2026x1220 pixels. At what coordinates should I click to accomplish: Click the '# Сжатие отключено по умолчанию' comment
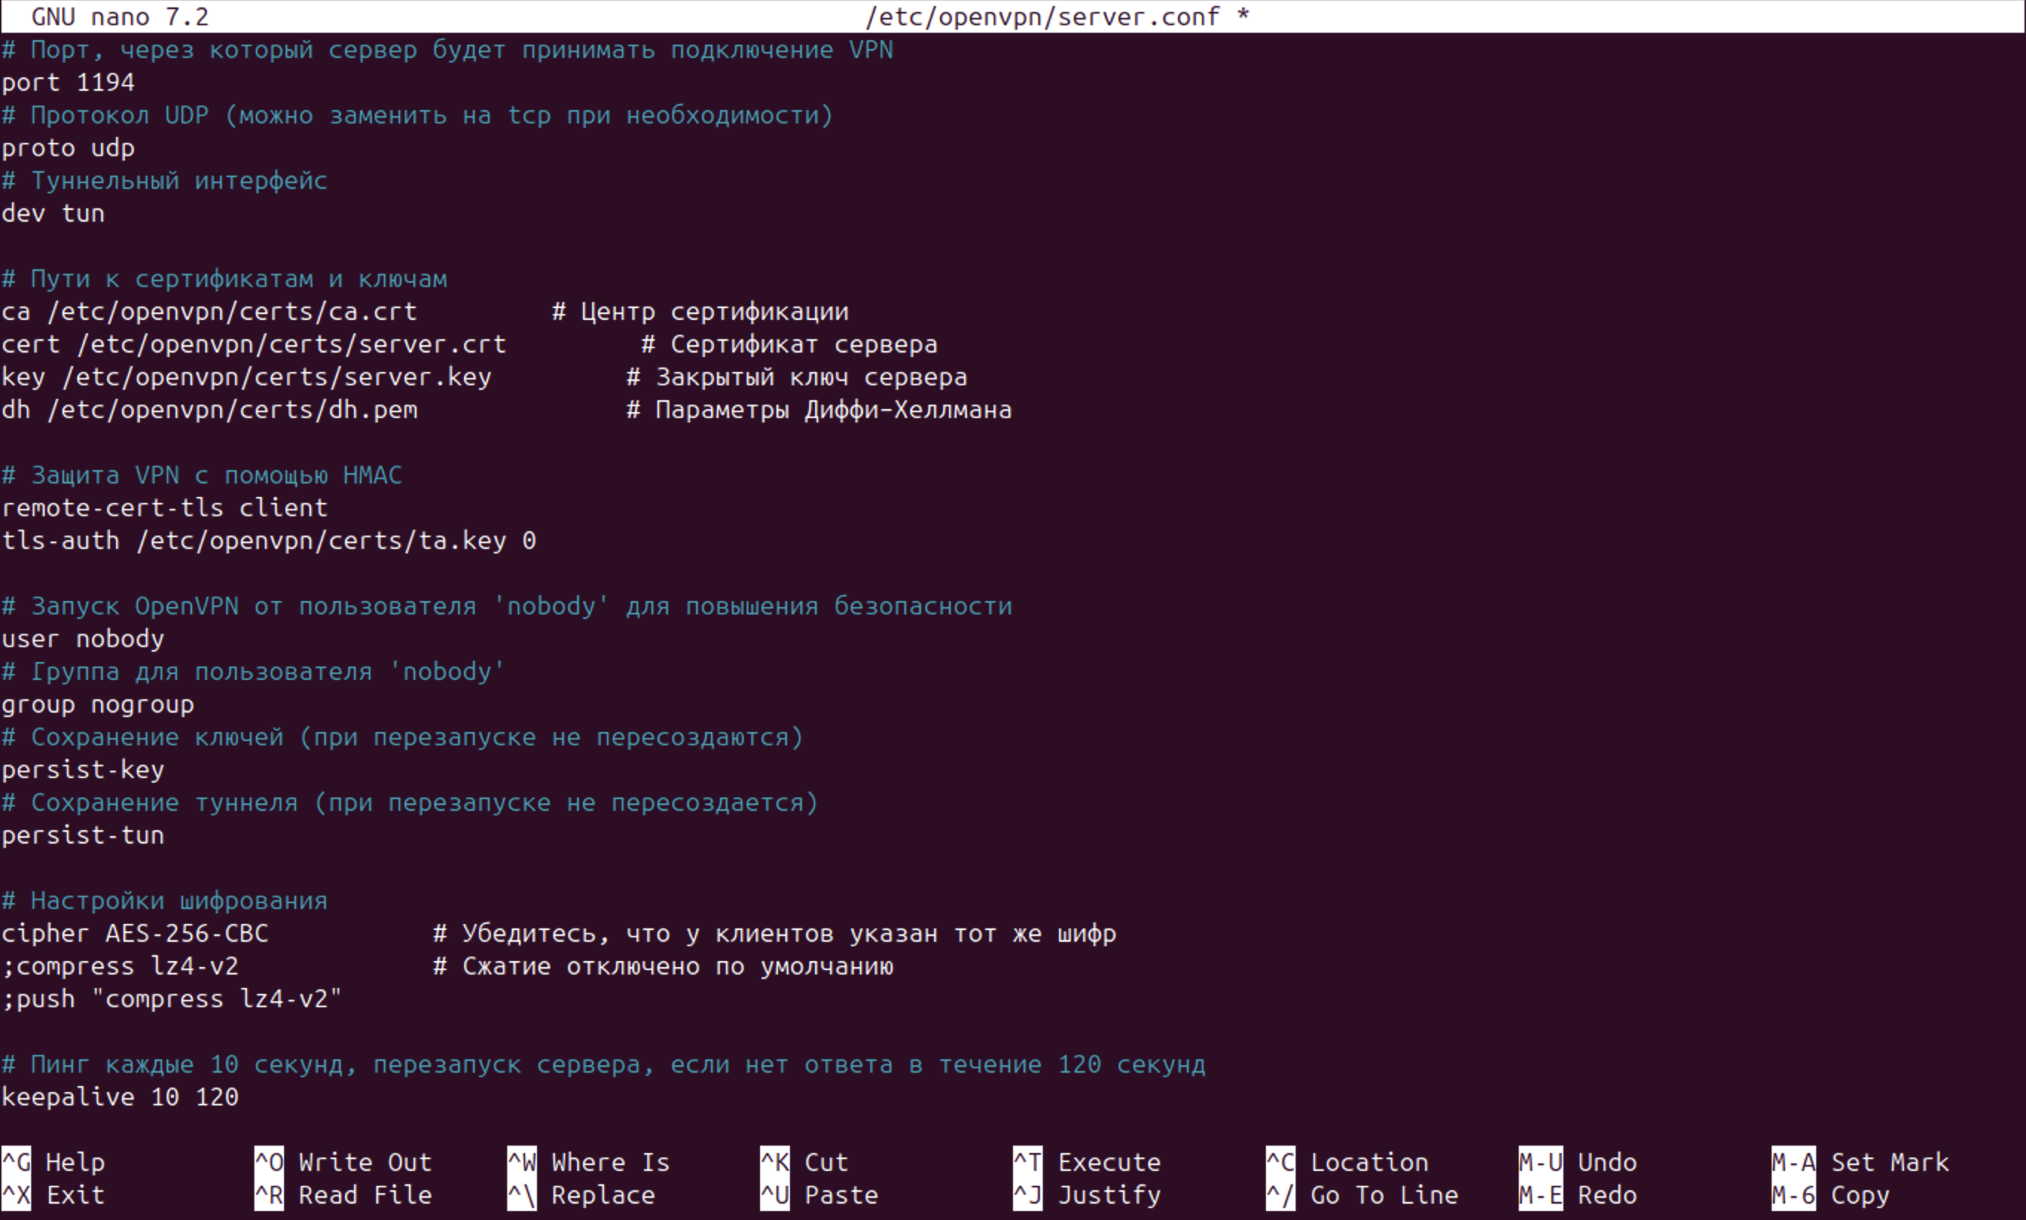coord(663,966)
